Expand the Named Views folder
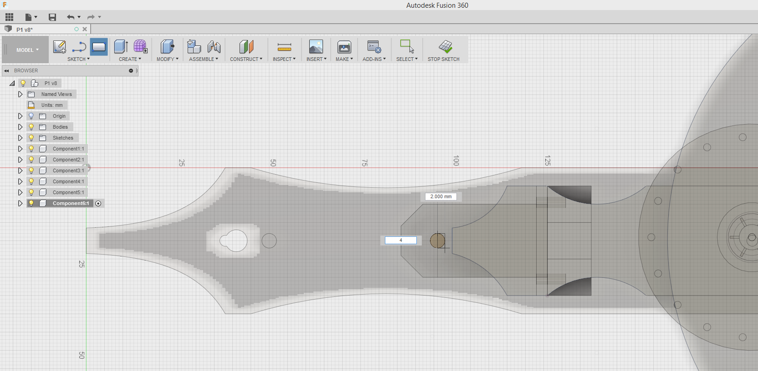This screenshot has width=758, height=371. click(20, 94)
